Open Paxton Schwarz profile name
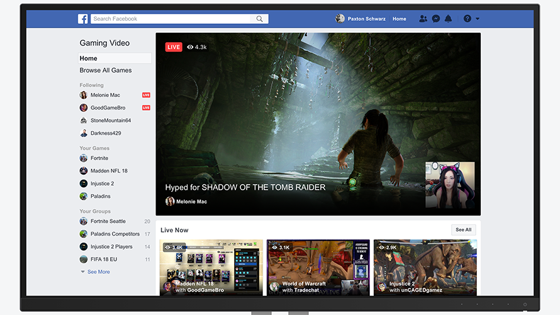The image size is (560, 315). pyautogui.click(x=366, y=19)
